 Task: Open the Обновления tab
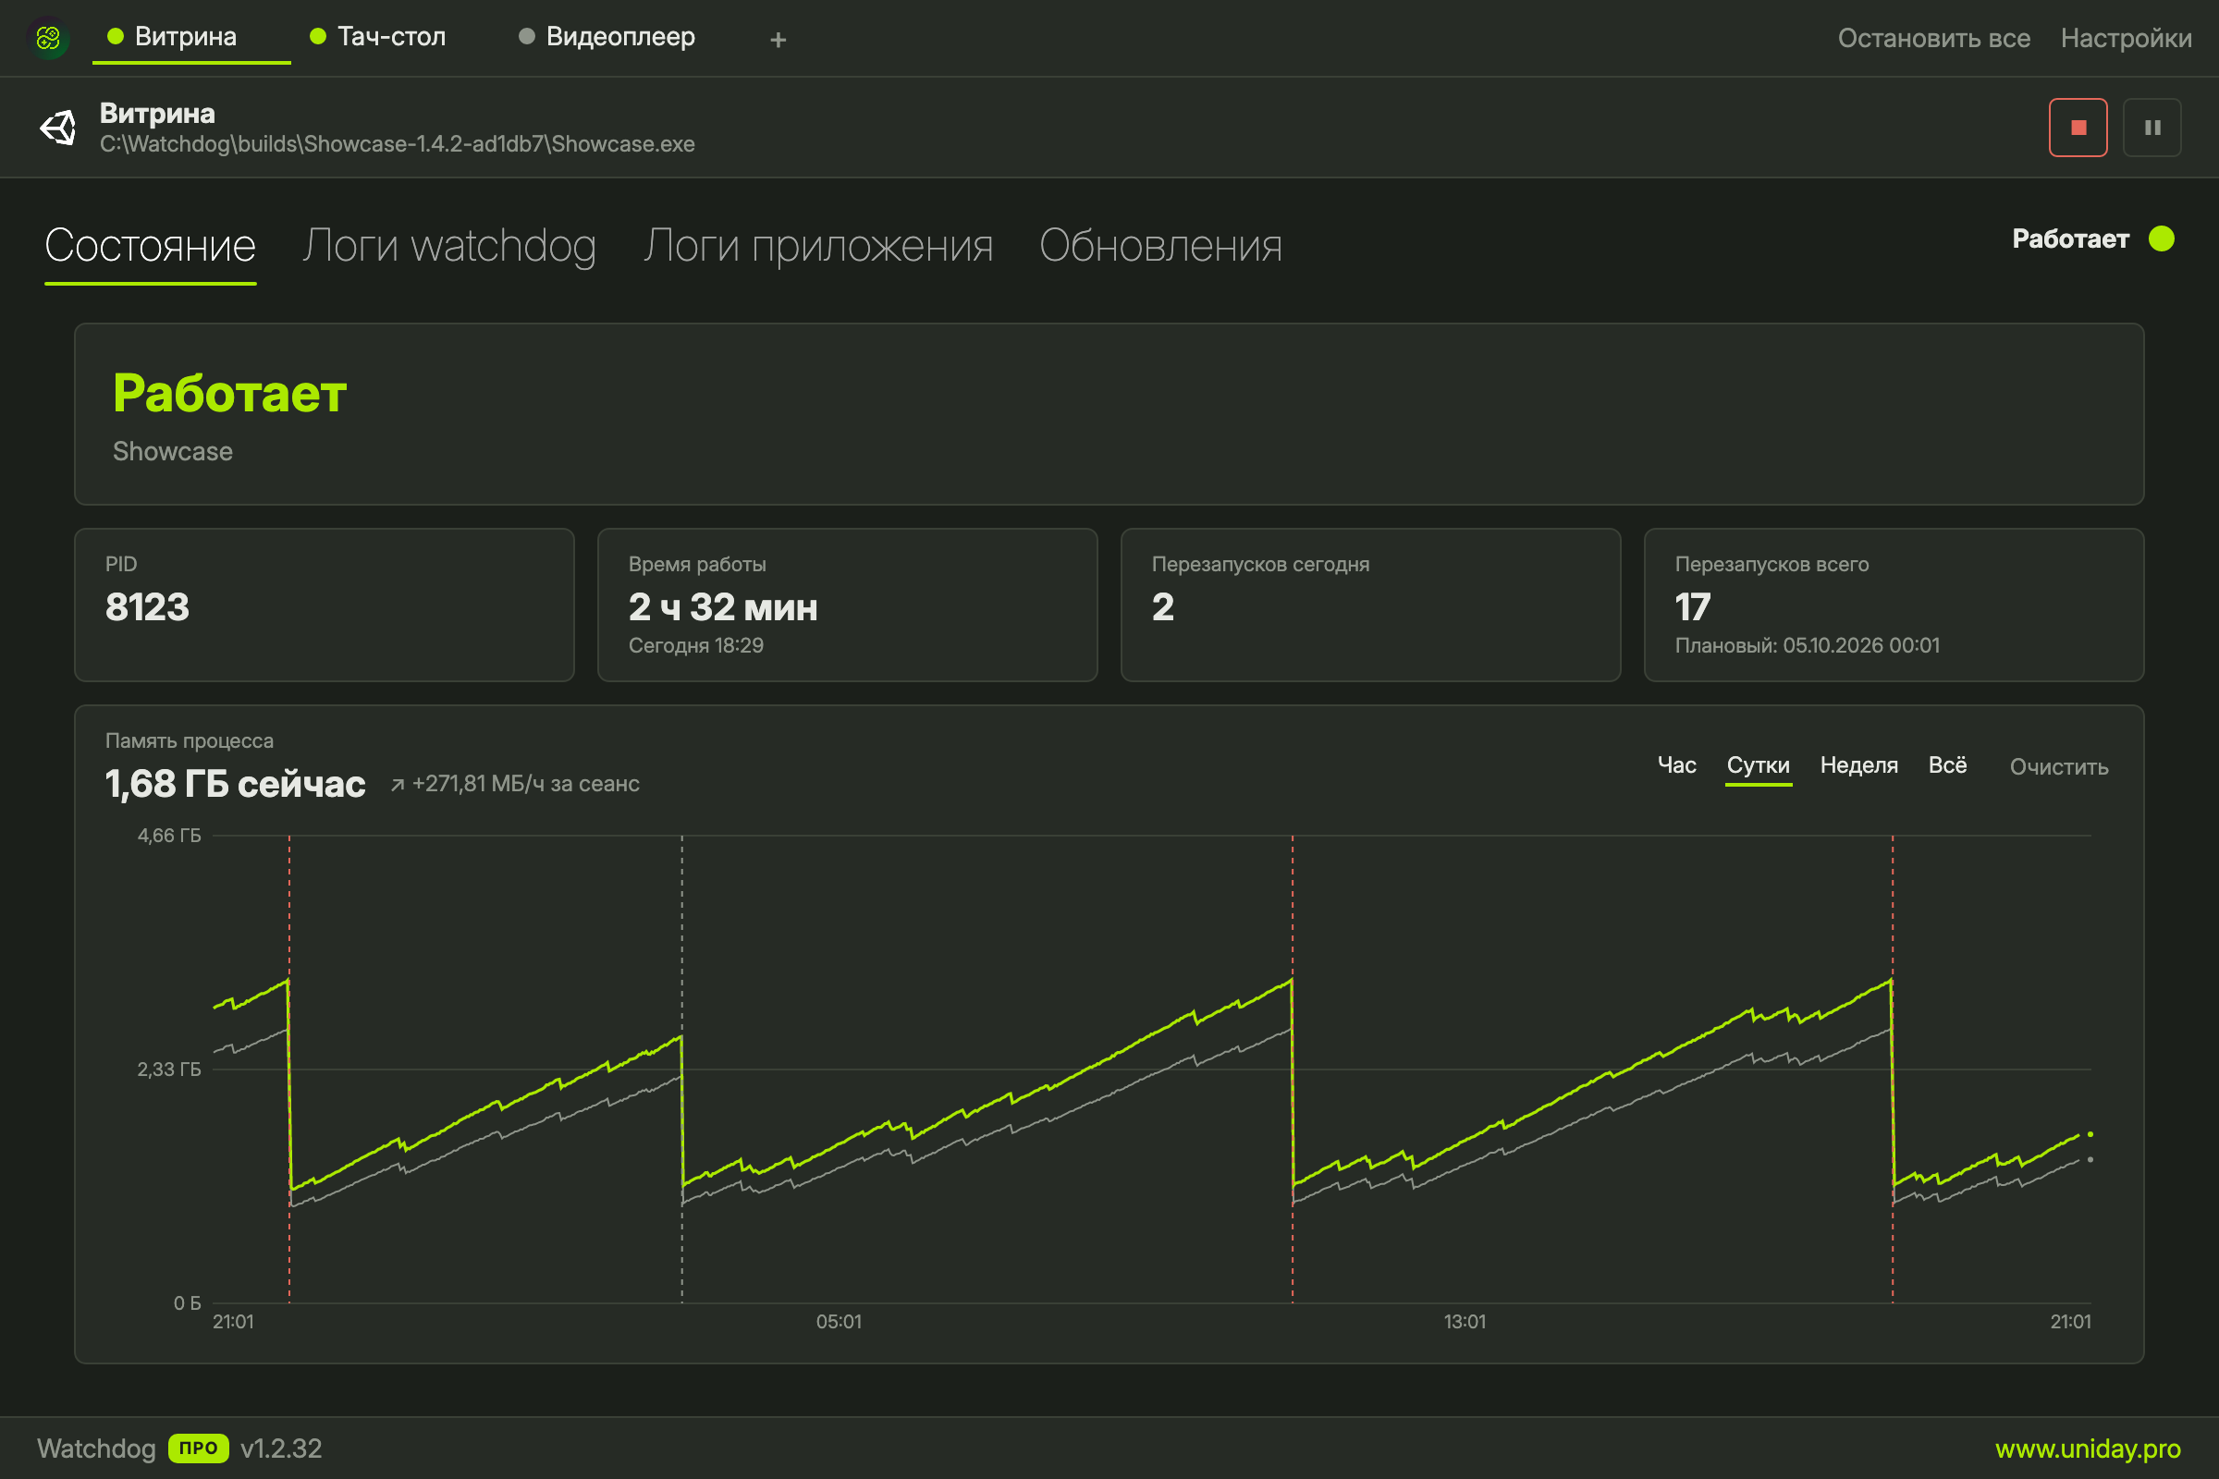(1160, 246)
